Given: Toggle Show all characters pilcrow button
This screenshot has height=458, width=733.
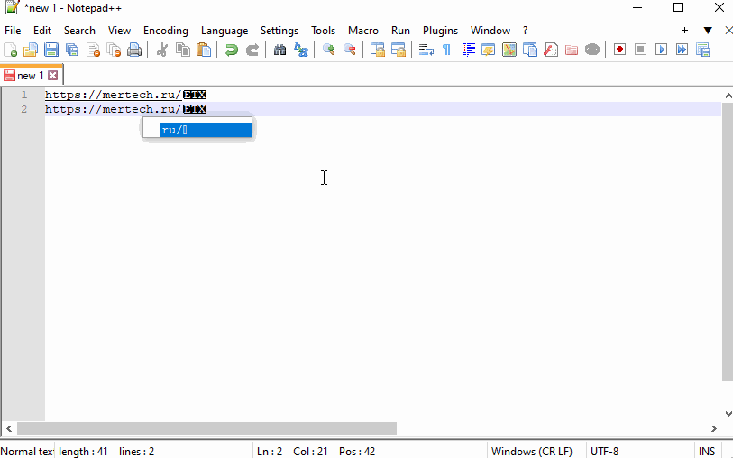Looking at the screenshot, I should tap(446, 50).
